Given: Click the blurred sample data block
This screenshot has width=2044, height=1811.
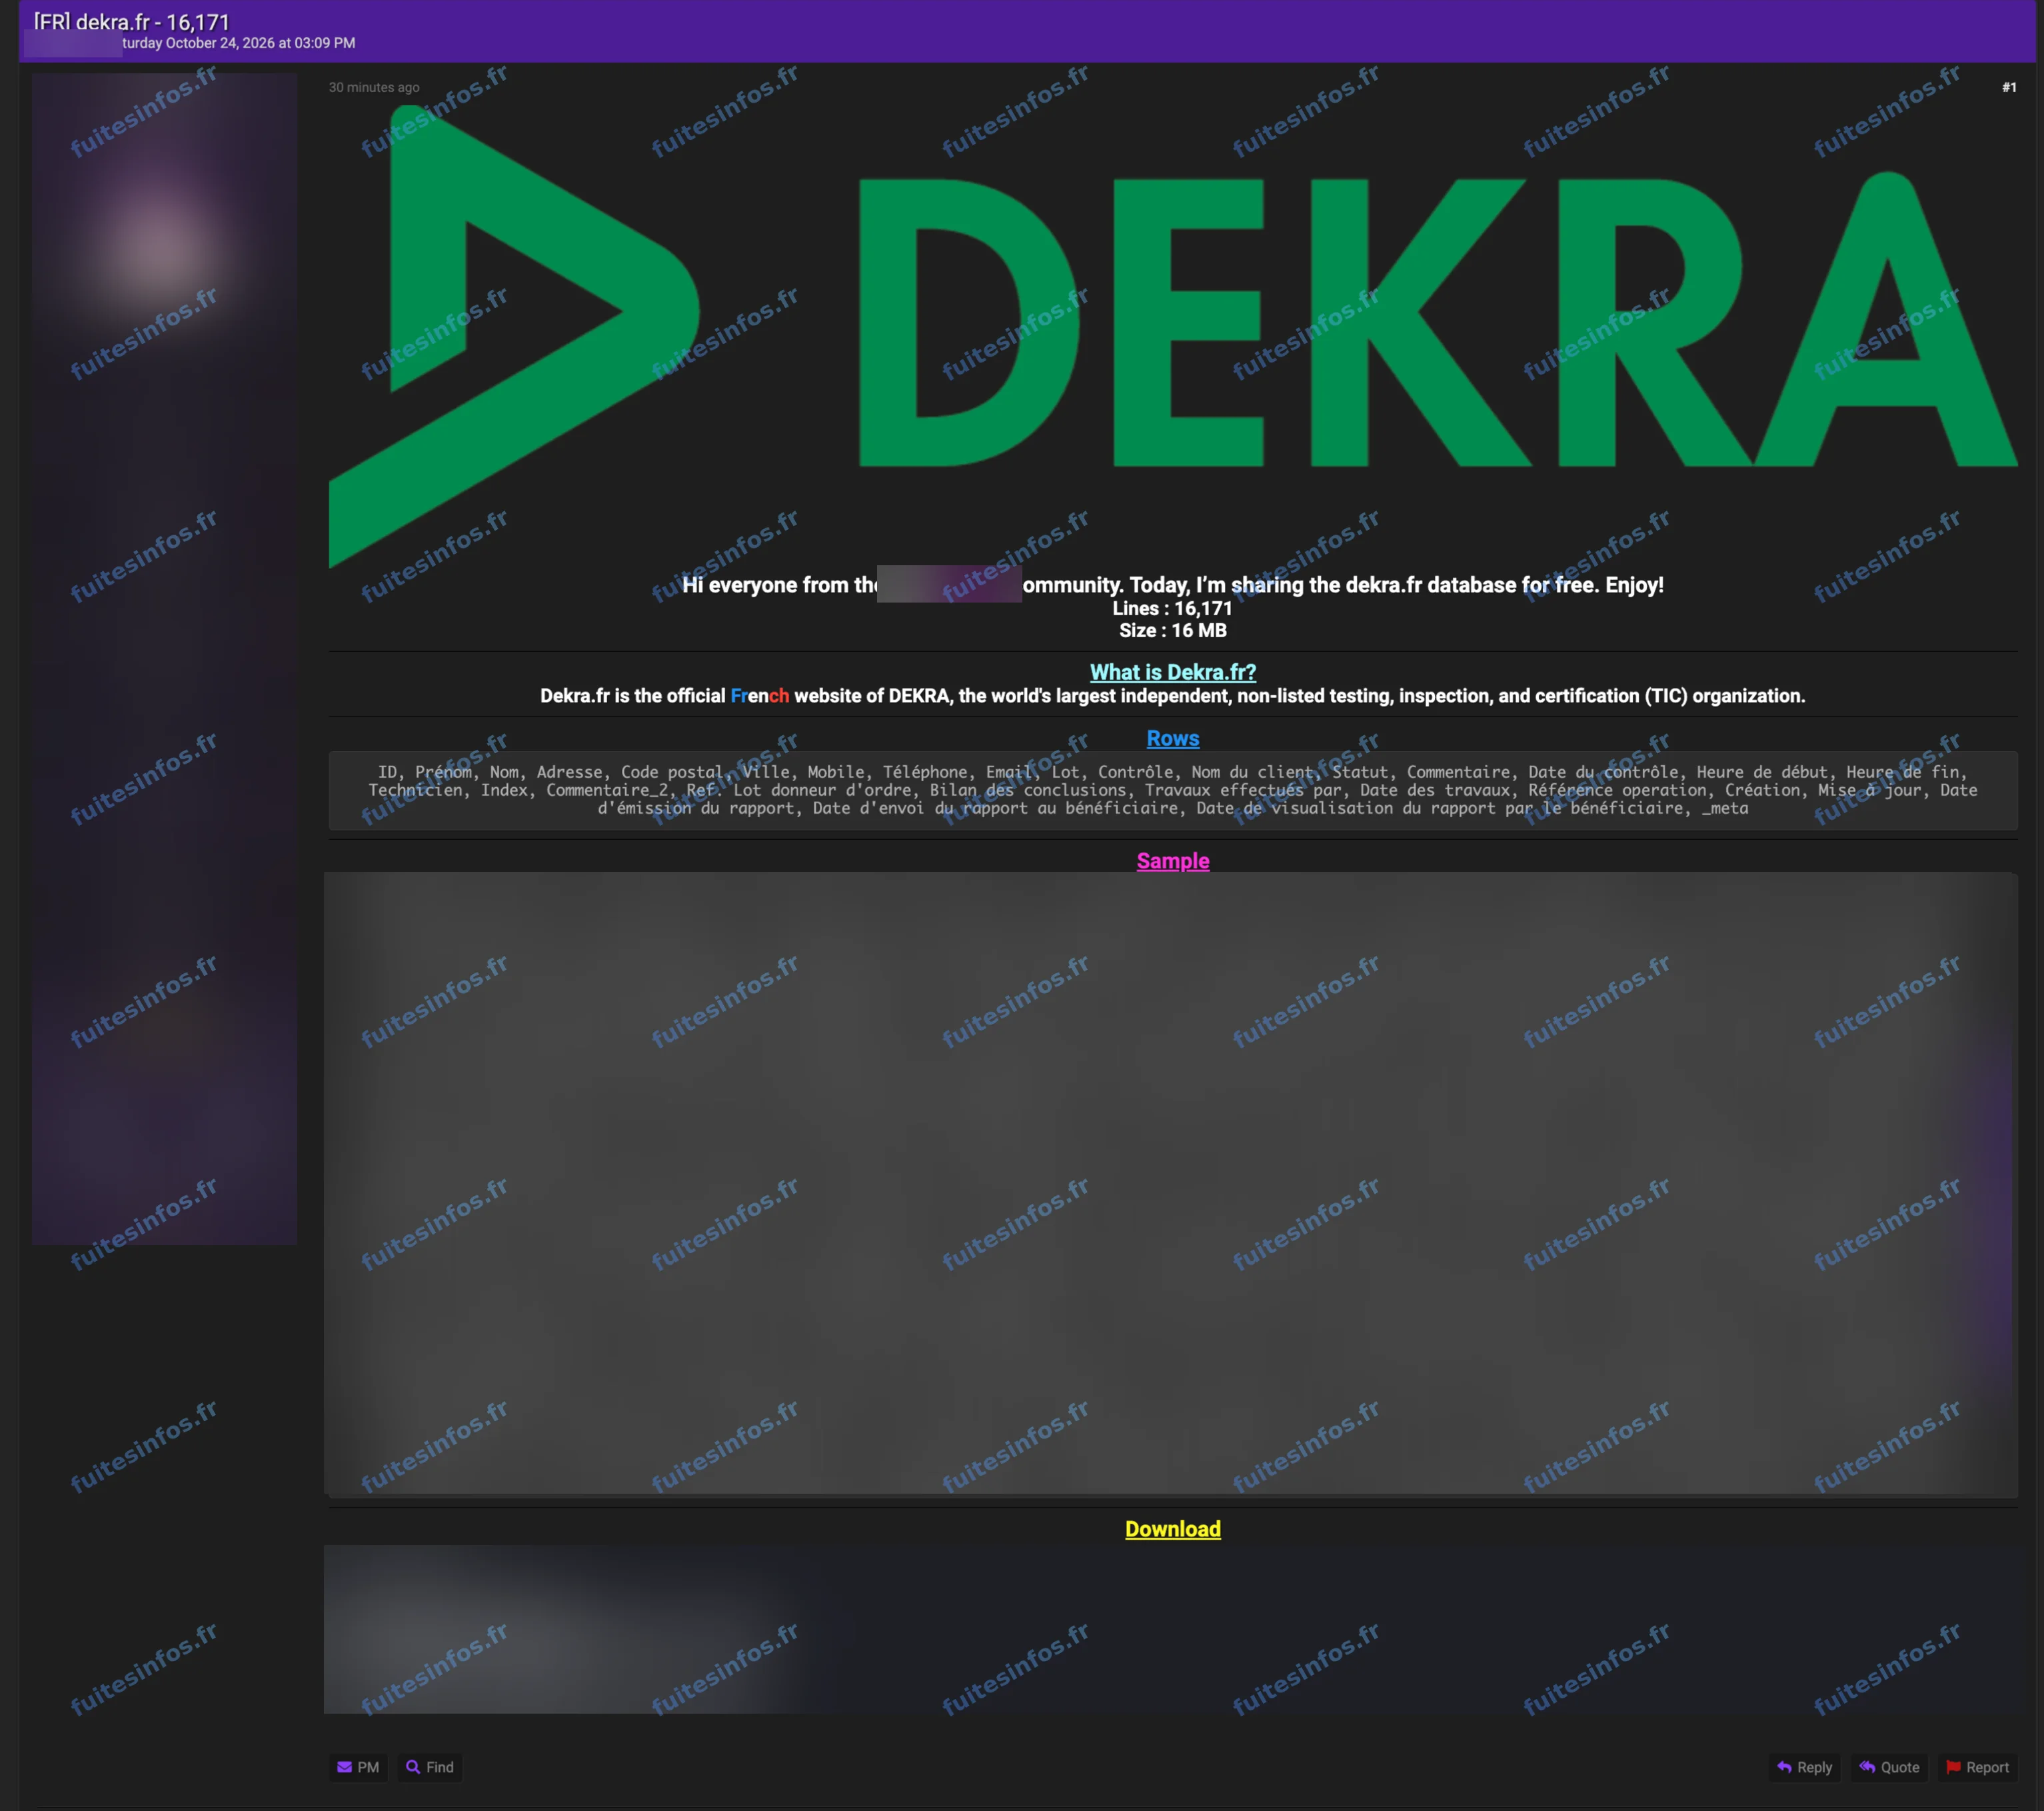Looking at the screenshot, I should [1171, 1184].
